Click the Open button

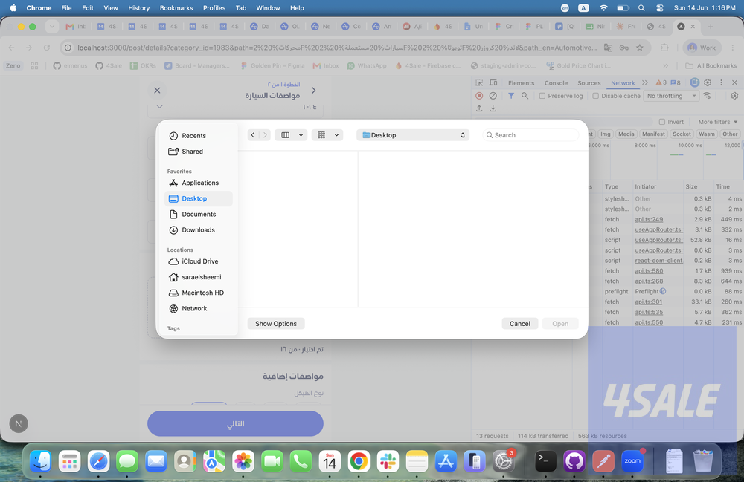560,323
